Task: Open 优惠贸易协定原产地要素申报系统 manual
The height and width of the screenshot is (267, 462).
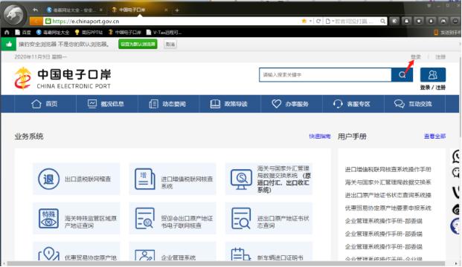Action: (388, 208)
